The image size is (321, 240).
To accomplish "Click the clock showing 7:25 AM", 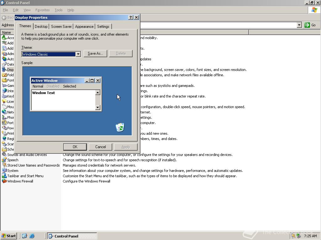I will tap(310, 236).
